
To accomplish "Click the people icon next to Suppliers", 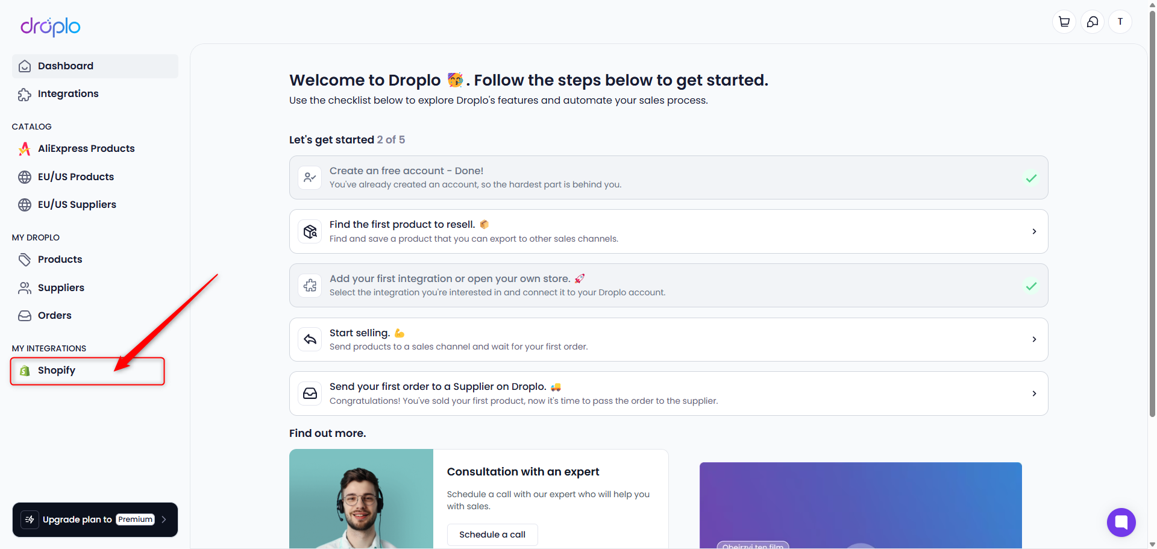I will pyautogui.click(x=25, y=288).
